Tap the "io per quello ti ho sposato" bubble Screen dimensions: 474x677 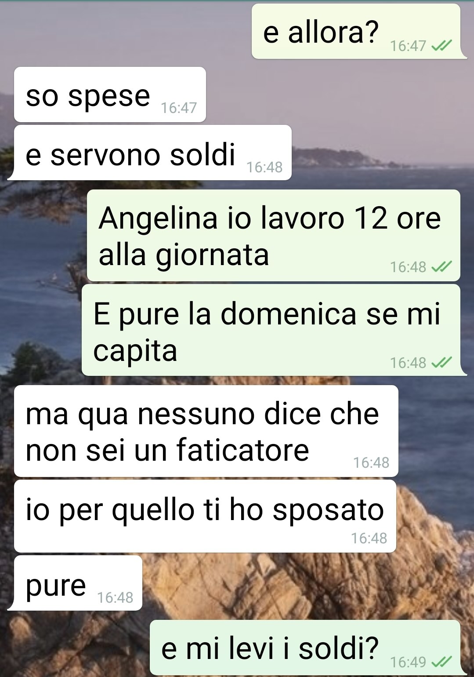click(x=205, y=516)
